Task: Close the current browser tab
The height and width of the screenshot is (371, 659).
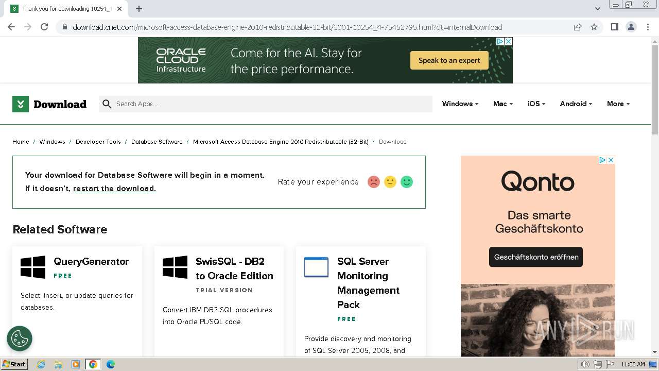Action: [x=120, y=8]
